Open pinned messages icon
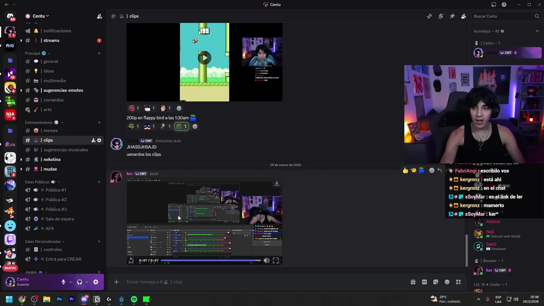544x306 pixels. 452,16
